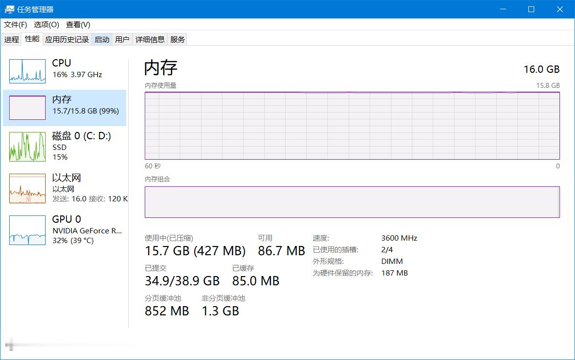Maximize the Task Manager window

coord(531,9)
